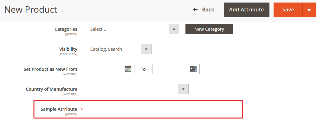Click the Set Product as New From label
The image size is (317, 126).
(x=50, y=69)
